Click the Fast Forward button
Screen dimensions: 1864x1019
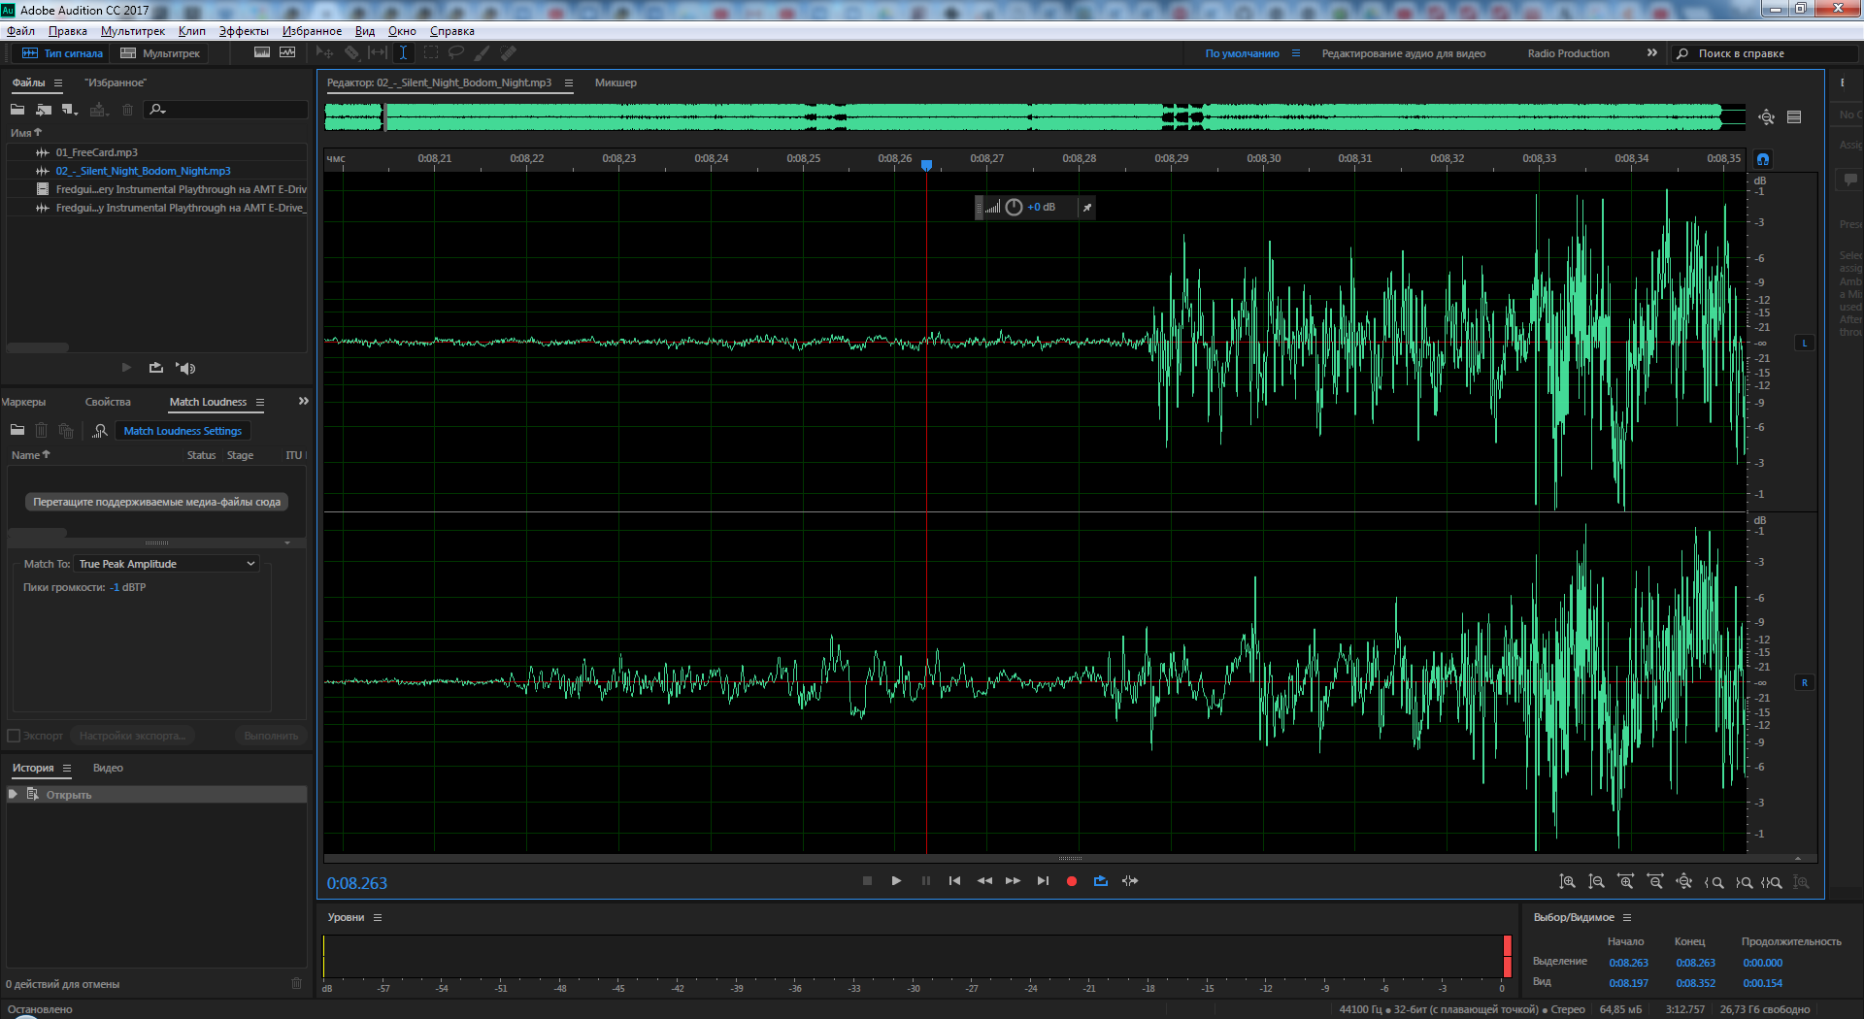pos(1013,881)
